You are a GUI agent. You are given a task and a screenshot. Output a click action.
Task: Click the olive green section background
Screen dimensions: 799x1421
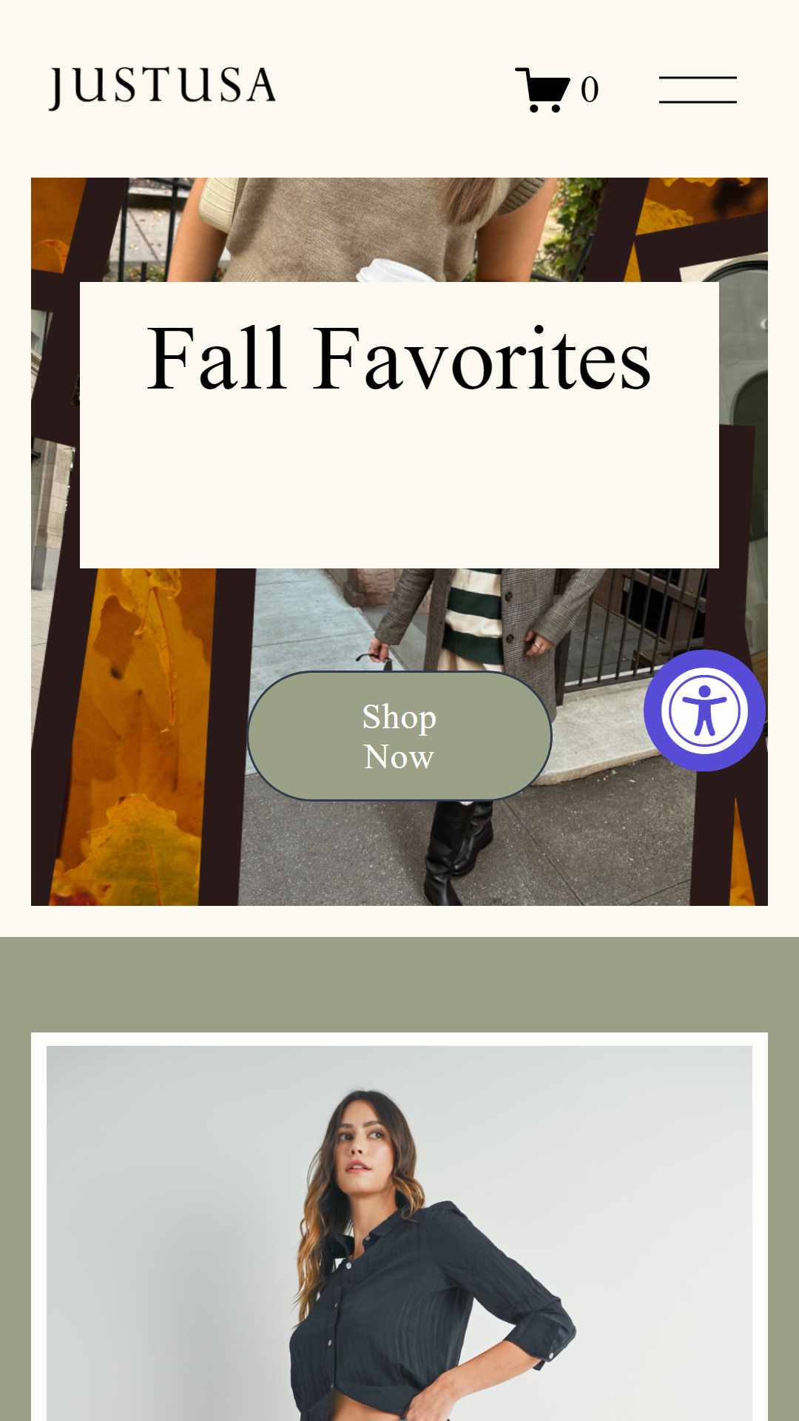399,984
